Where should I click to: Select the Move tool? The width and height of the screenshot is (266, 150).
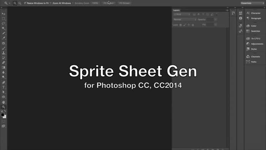point(3,14)
